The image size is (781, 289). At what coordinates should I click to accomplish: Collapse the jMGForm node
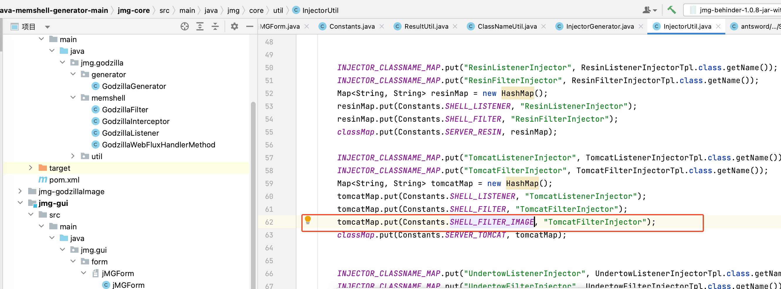(x=84, y=273)
